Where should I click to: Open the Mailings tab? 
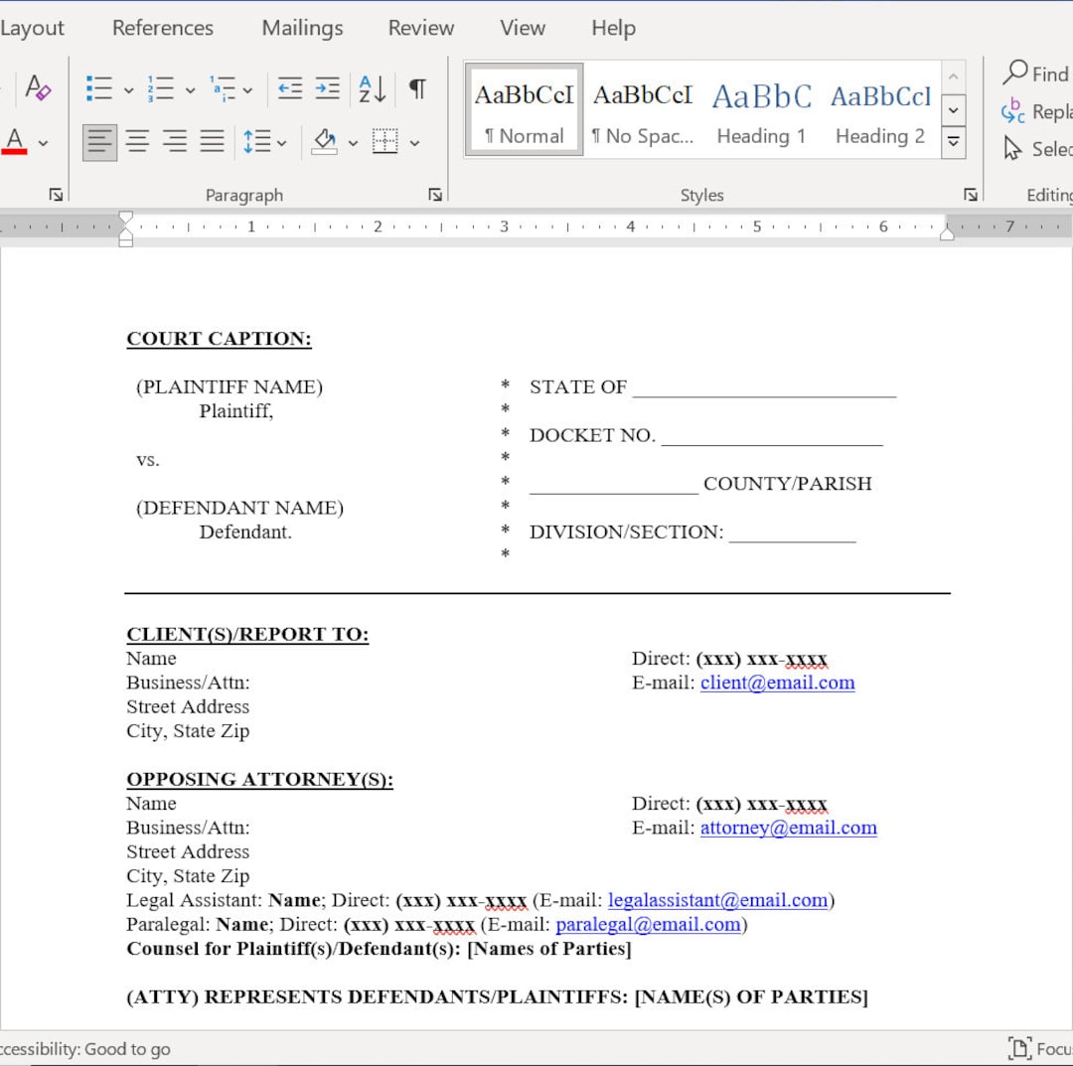tap(301, 28)
